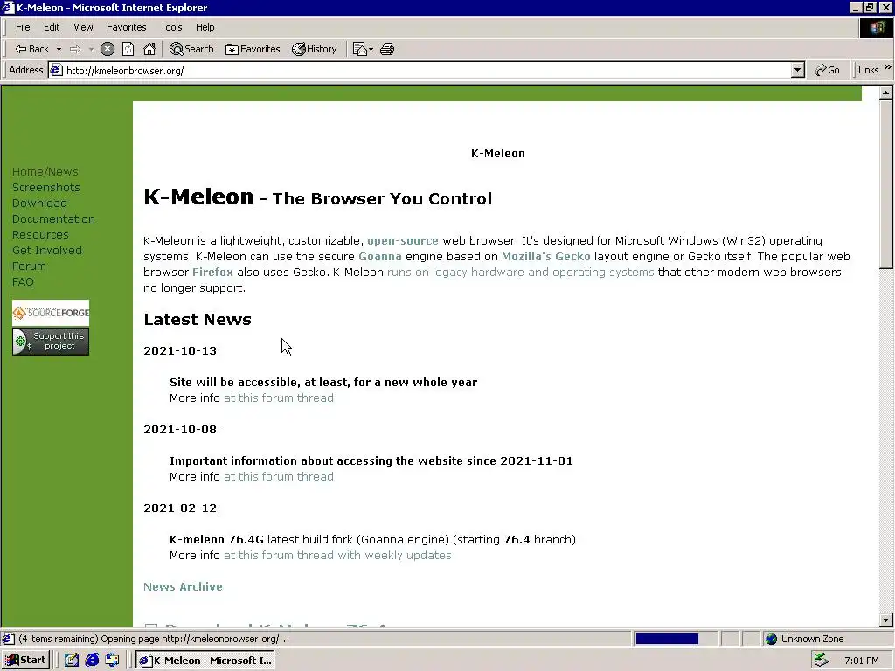Open the Windows Start button
This screenshot has width=895, height=671.
click(x=26, y=661)
